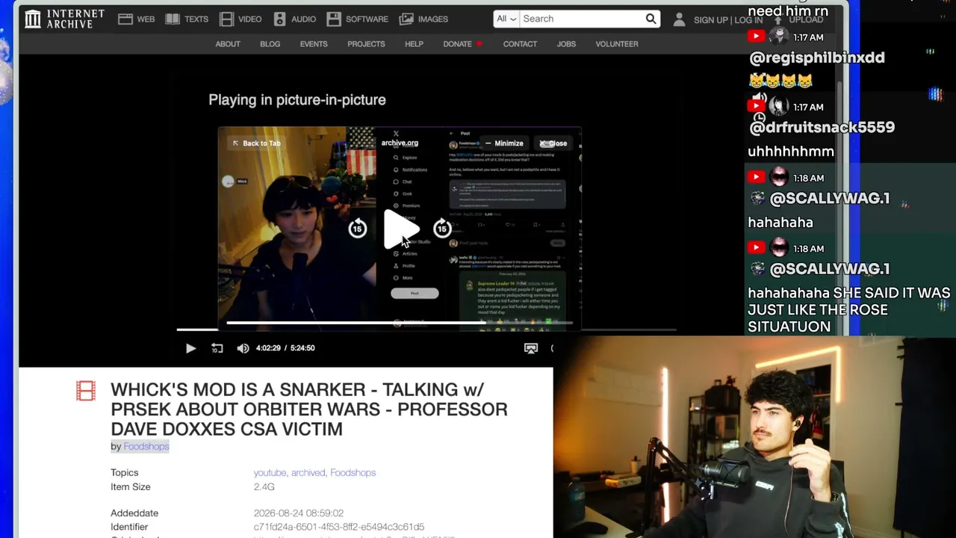Click chat username @drfruitsnack5559
Viewport: 956px width, 538px height.
pyautogui.click(x=822, y=127)
